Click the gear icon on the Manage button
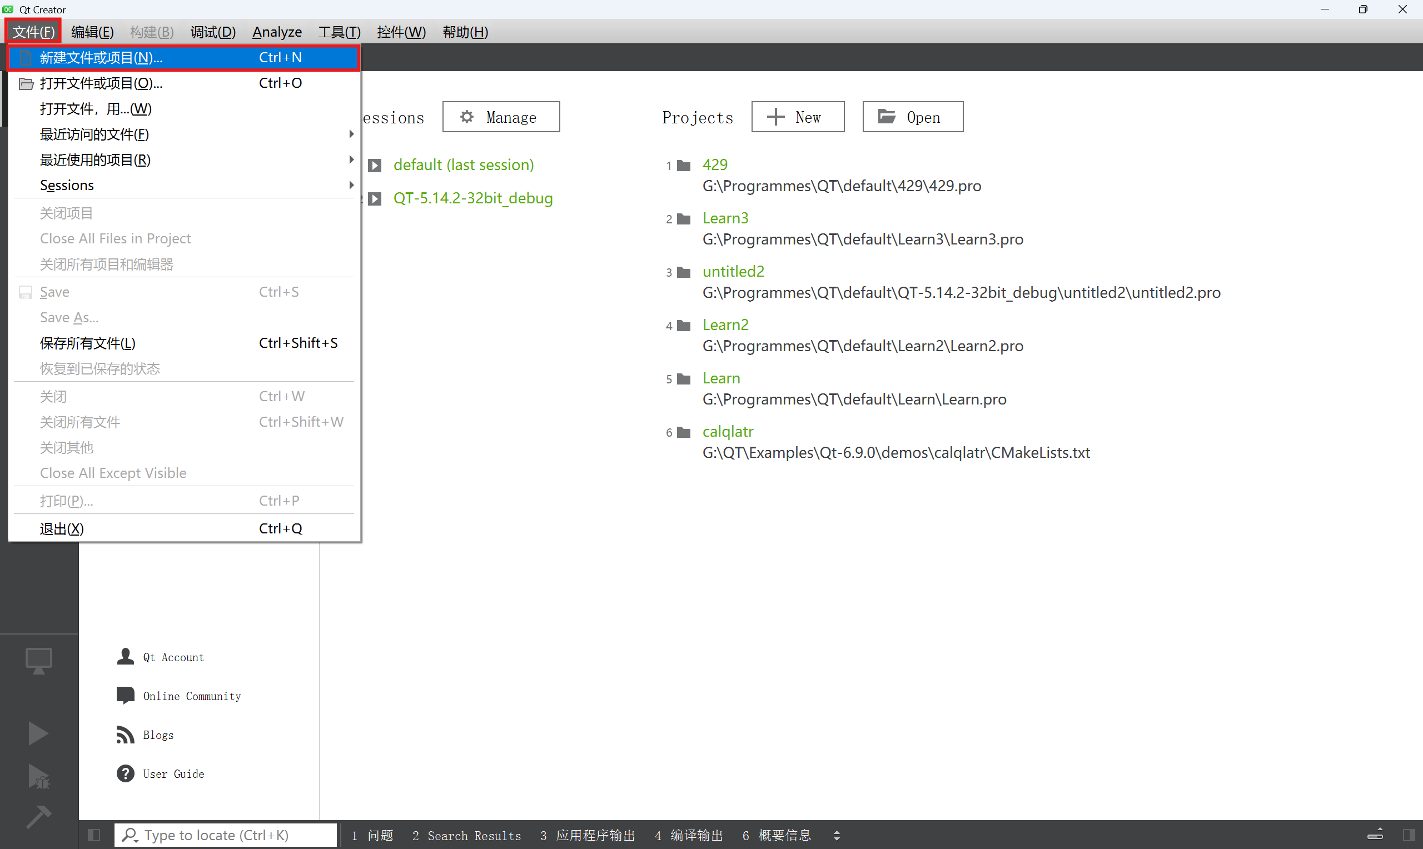Screen dimensions: 1423x849 coord(467,117)
